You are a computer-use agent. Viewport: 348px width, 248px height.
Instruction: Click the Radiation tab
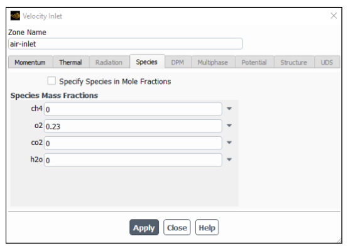coord(109,62)
